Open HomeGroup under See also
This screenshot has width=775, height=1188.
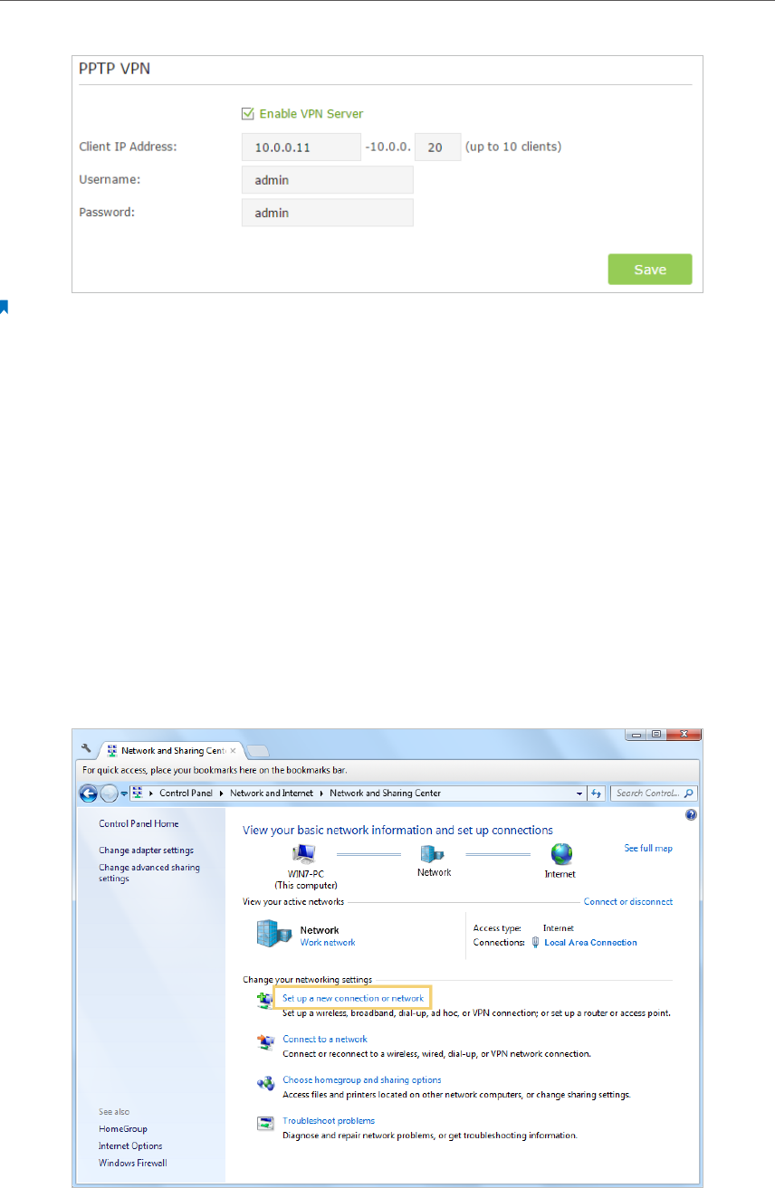point(123,1128)
